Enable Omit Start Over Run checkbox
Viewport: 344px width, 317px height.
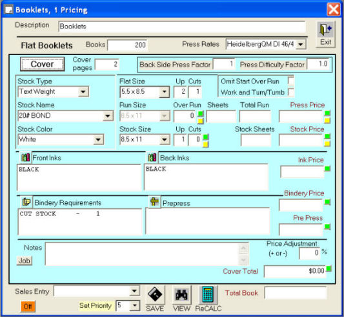[x=291, y=81]
